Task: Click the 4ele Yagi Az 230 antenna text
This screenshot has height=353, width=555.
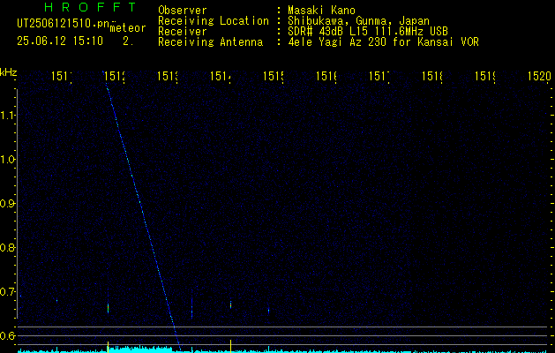Action: (383, 42)
